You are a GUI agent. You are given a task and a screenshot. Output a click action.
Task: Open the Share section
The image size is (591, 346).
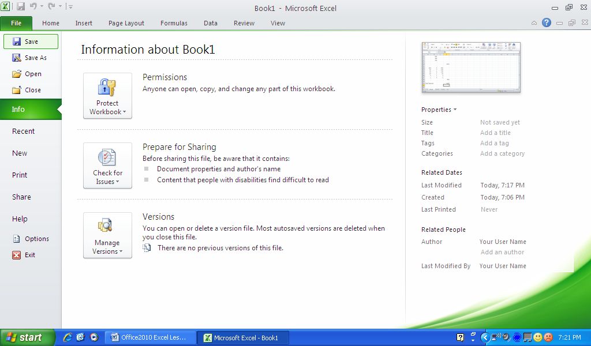tap(21, 197)
